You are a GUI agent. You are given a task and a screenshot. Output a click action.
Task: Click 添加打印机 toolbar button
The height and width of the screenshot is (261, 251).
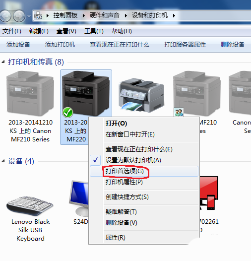[60, 45]
